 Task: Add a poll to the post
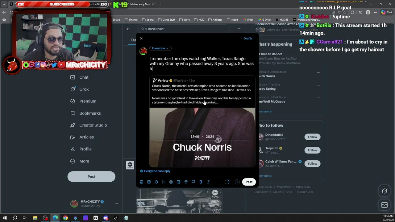tap(164, 182)
